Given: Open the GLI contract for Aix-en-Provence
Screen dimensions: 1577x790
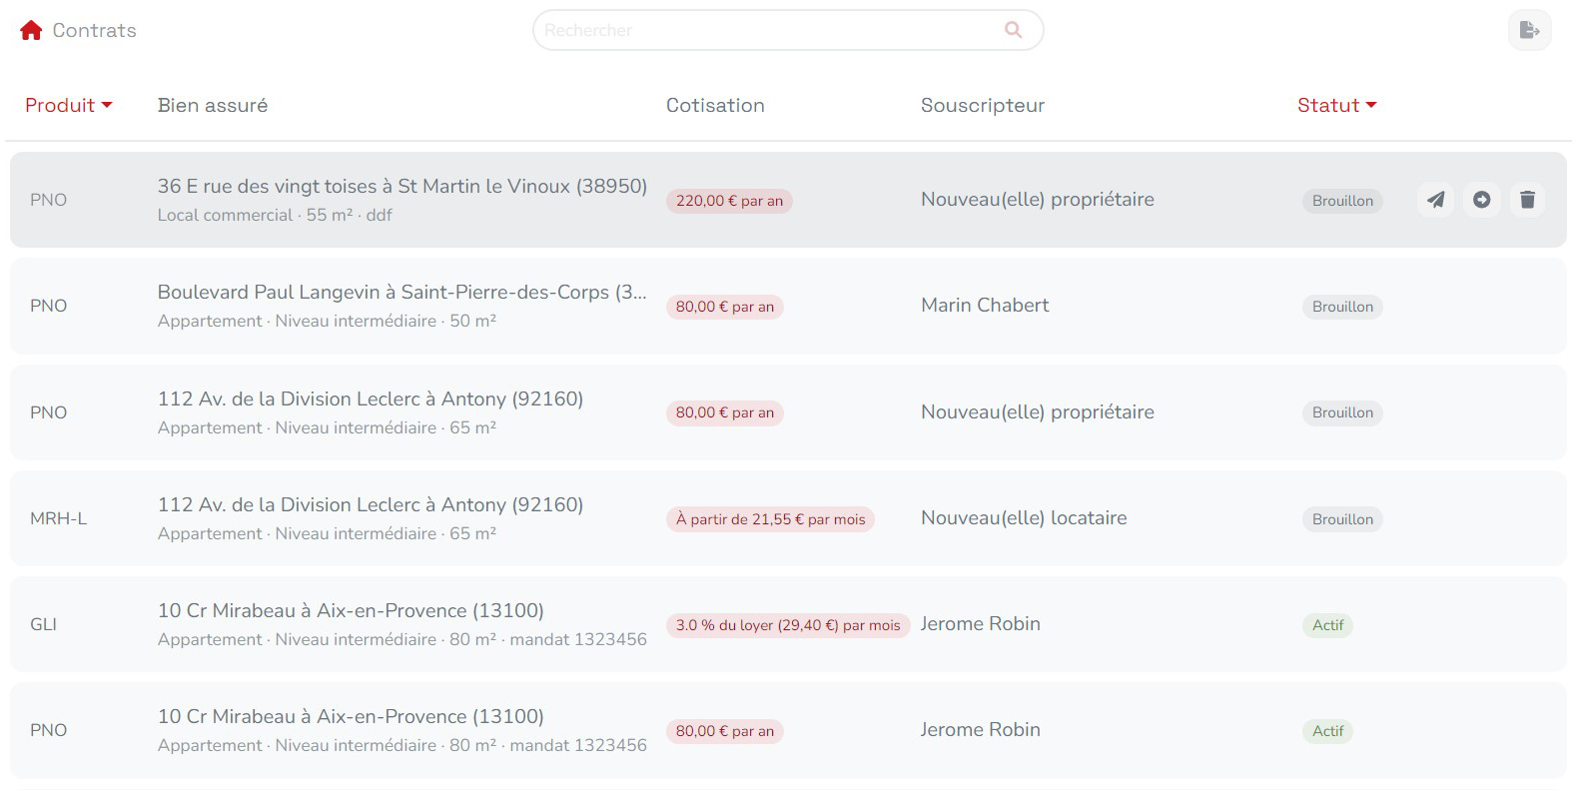Looking at the screenshot, I should point(350,611).
